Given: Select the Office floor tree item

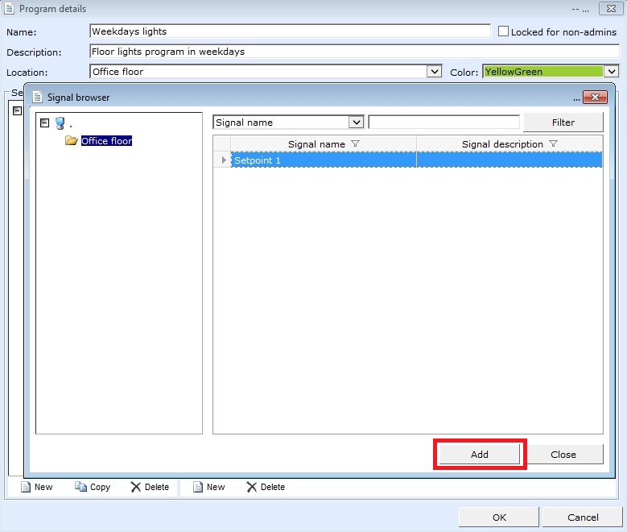Looking at the screenshot, I should click(x=106, y=141).
